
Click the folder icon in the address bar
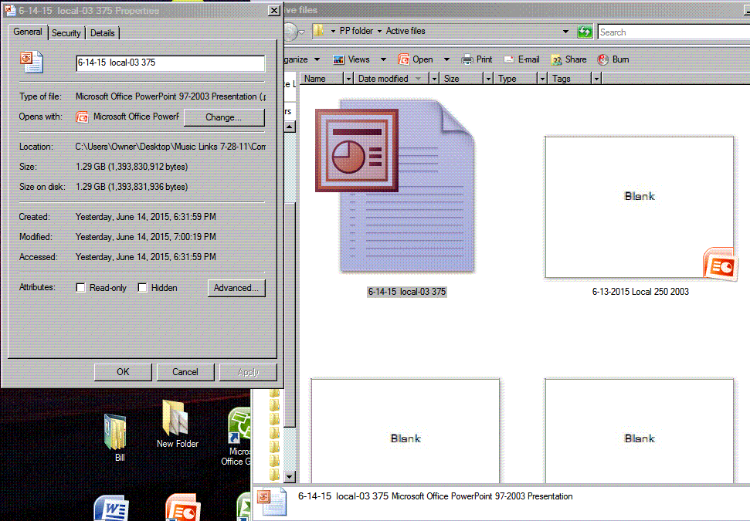pyautogui.click(x=318, y=31)
